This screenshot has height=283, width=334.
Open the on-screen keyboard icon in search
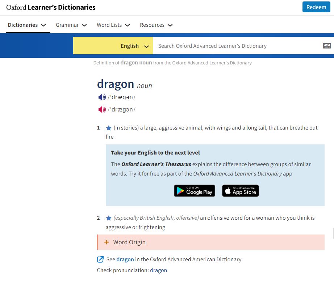[x=327, y=46]
